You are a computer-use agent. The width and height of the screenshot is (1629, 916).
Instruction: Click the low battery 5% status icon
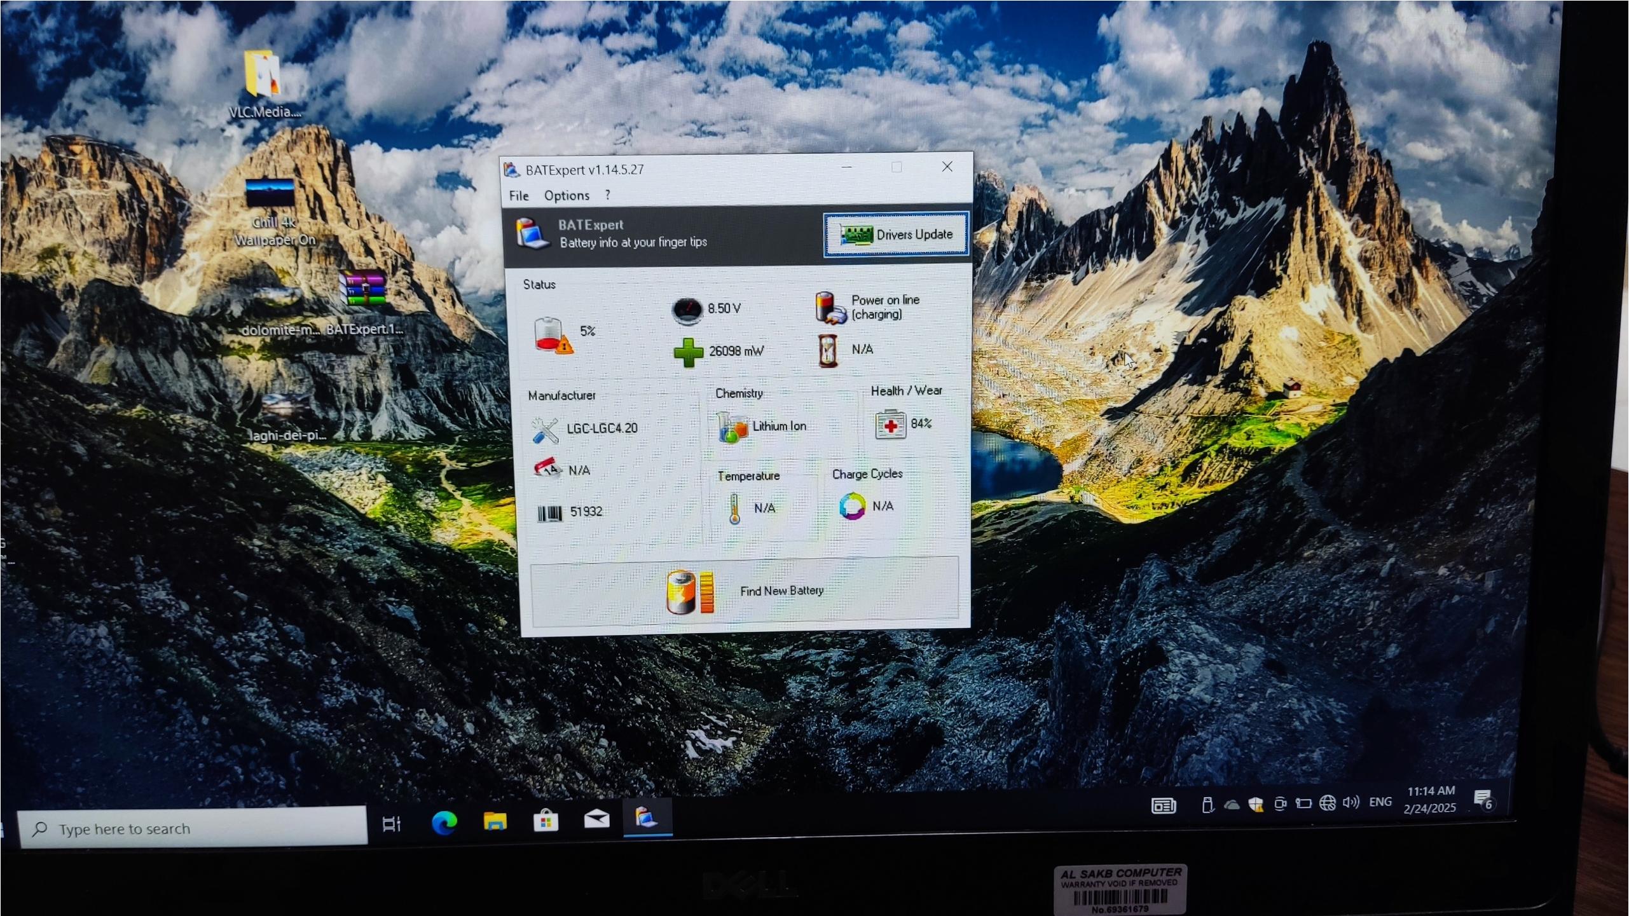point(552,335)
